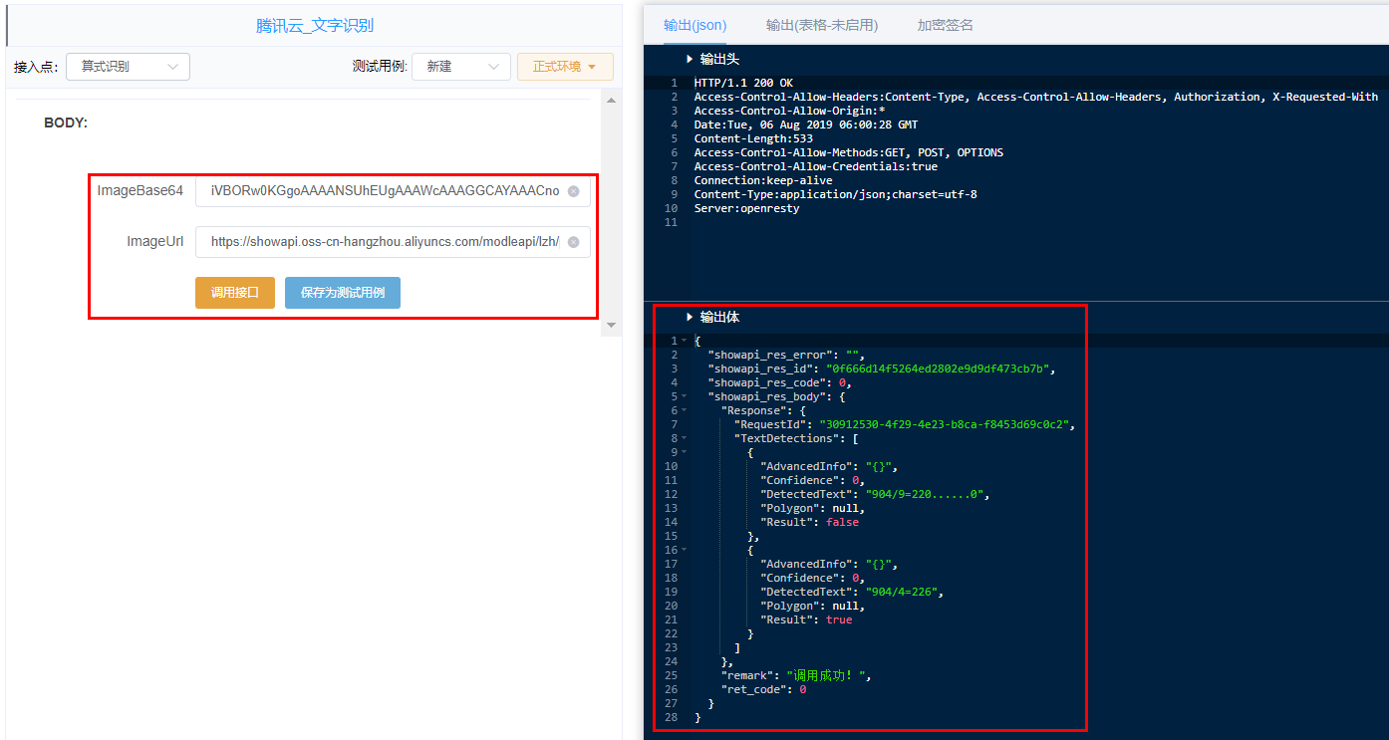Click the "Result": true value

click(x=839, y=619)
